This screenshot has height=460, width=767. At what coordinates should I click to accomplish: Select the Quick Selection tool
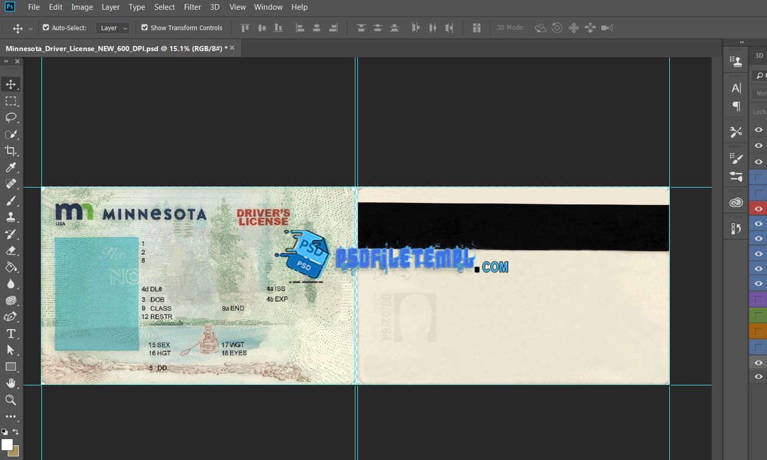coord(11,134)
